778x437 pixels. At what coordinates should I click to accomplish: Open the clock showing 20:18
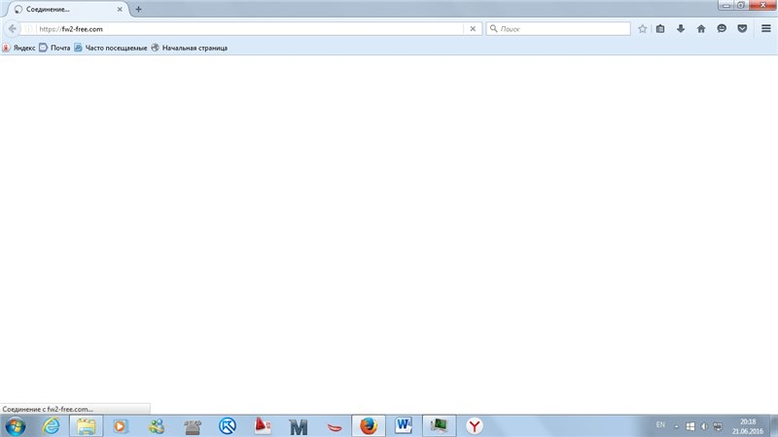pyautogui.click(x=748, y=426)
